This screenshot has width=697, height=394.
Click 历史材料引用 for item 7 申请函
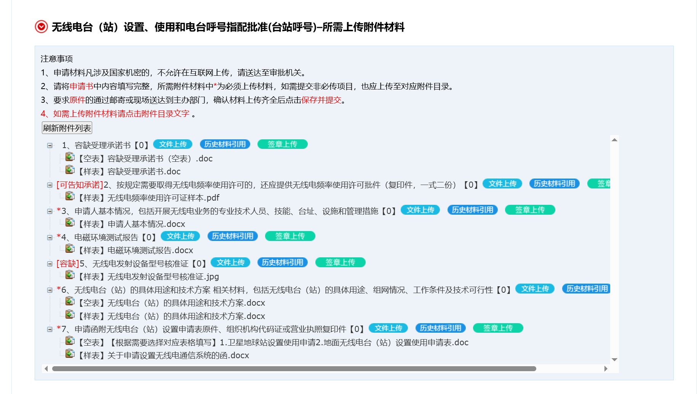click(440, 328)
